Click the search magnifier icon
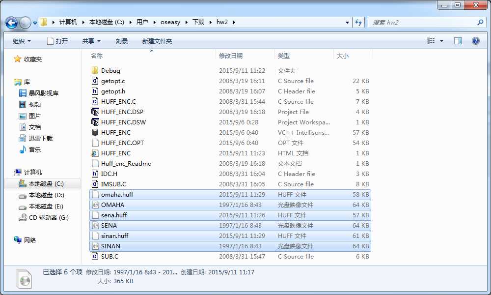 point(480,22)
